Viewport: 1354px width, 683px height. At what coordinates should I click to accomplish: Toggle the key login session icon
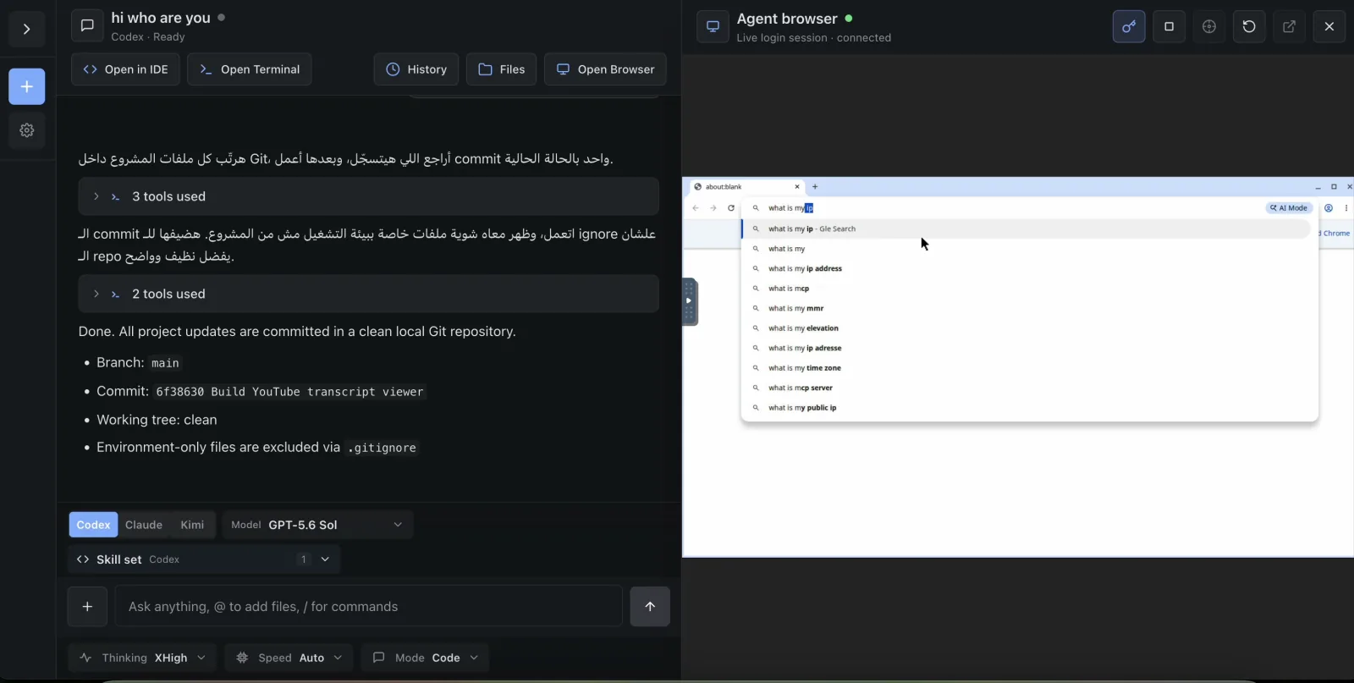coord(1129,26)
